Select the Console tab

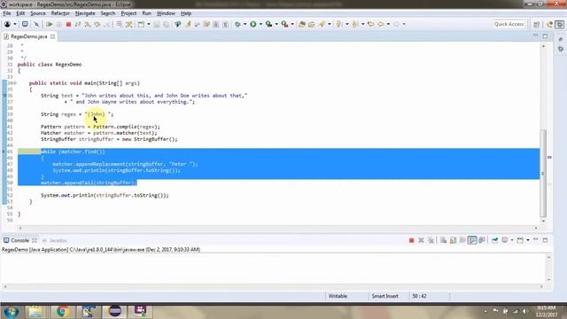coord(19,240)
